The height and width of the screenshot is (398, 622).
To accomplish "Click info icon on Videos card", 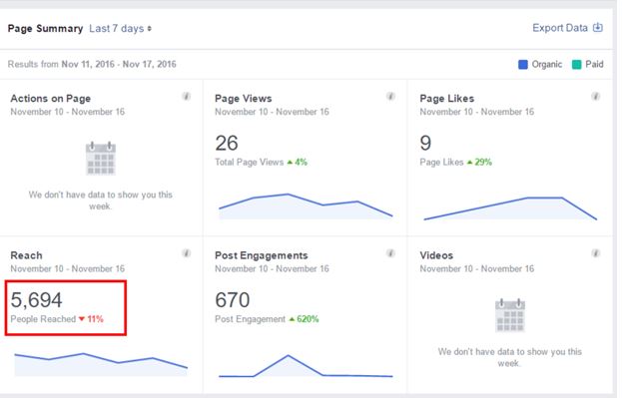I will coord(595,253).
